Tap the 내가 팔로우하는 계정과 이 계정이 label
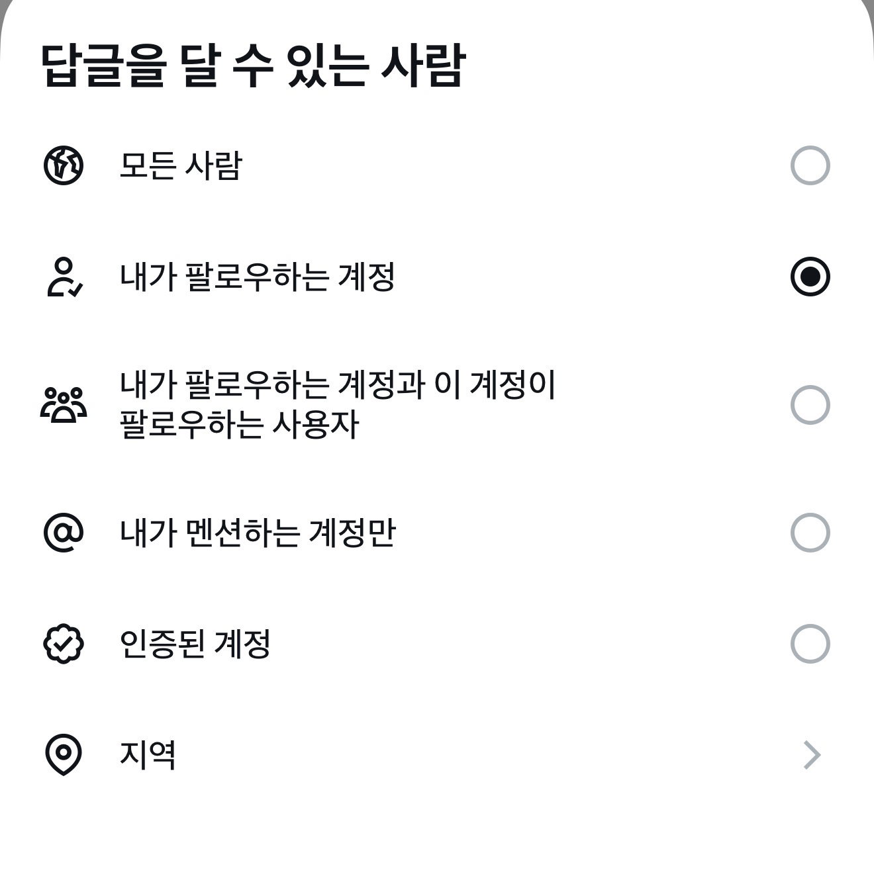This screenshot has width=874, height=878. point(338,385)
